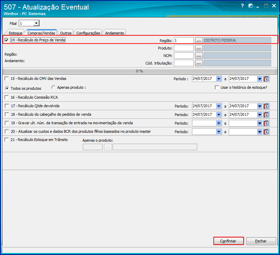
Task: Click the Região code input field
Action: pos(183,40)
